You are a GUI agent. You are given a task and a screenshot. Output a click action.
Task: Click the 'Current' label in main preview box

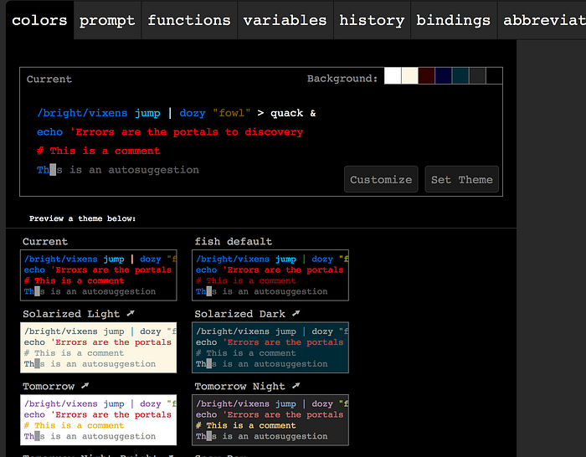49,80
